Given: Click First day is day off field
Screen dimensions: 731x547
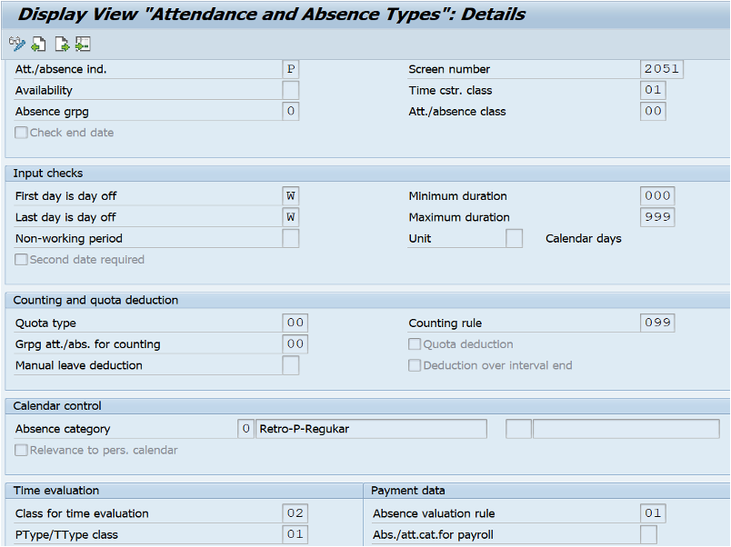Looking at the screenshot, I should [x=290, y=196].
